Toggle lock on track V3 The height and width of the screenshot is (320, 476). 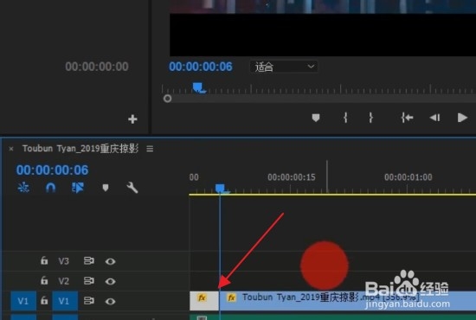[x=44, y=260]
